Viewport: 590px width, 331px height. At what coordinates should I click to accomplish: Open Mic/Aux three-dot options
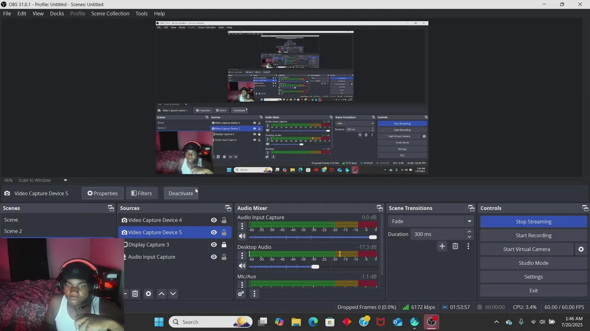242,285
